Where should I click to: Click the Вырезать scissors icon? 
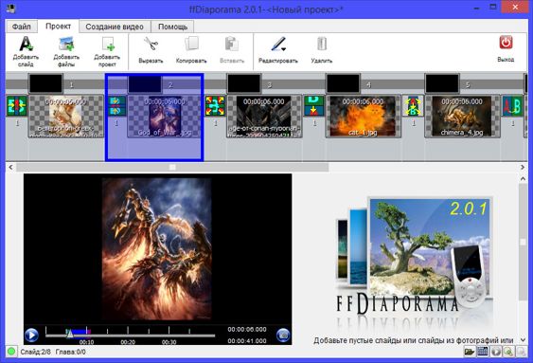click(x=151, y=44)
